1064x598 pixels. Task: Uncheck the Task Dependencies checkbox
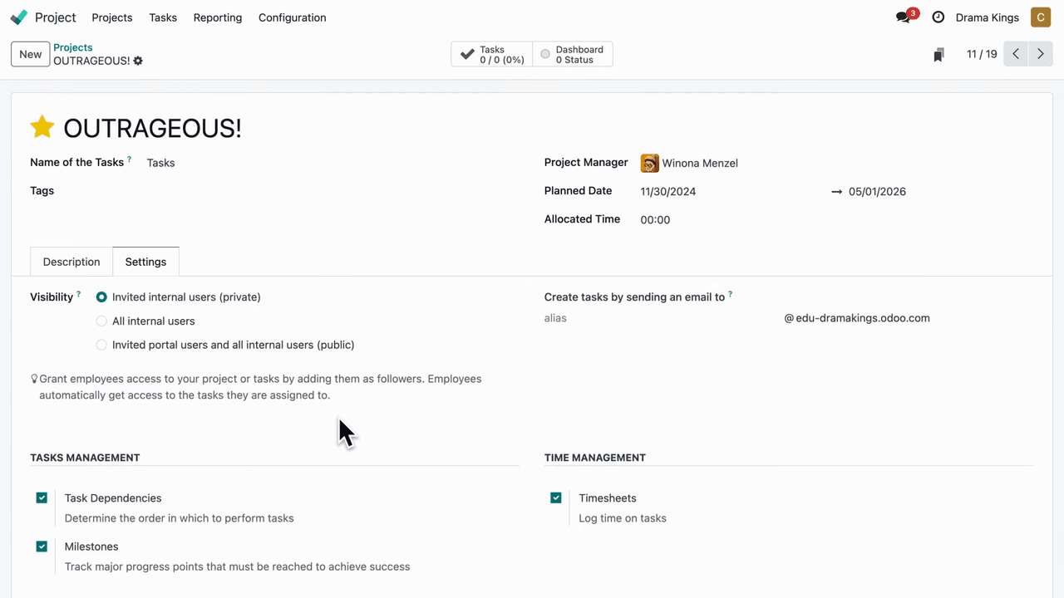(x=42, y=498)
